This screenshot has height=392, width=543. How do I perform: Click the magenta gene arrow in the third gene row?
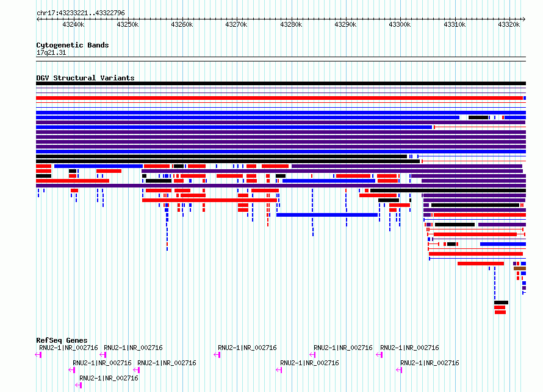(x=79, y=385)
